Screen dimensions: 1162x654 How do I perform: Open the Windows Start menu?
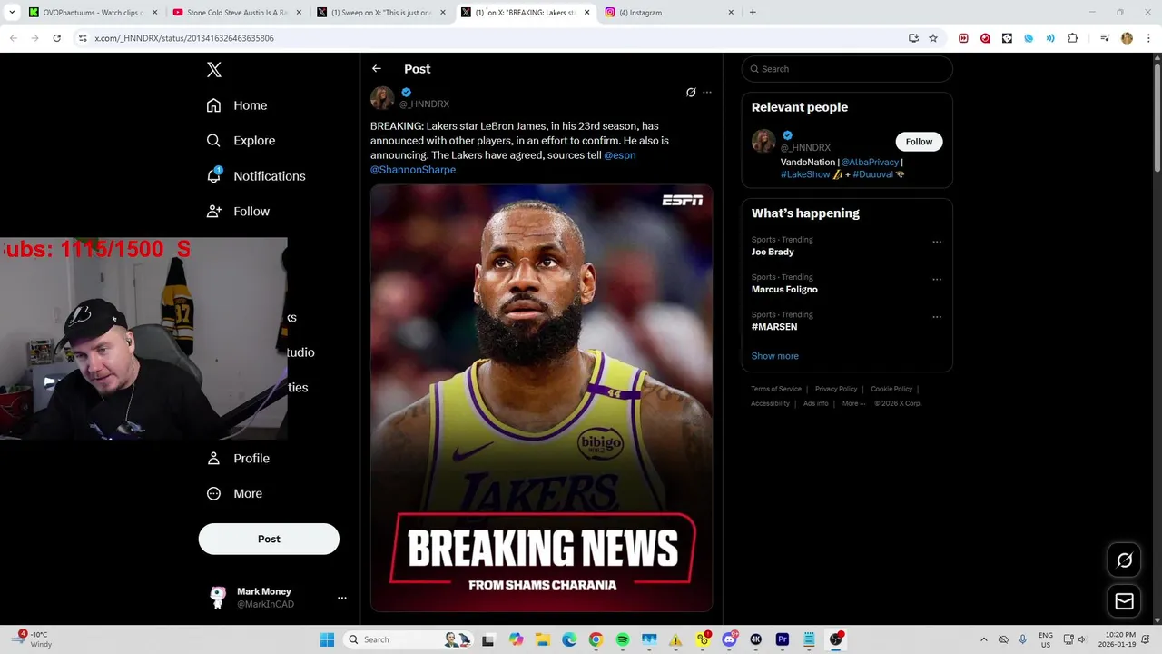(x=327, y=639)
